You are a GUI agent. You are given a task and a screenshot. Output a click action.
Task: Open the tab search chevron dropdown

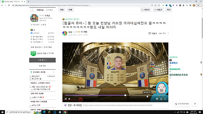186,2
